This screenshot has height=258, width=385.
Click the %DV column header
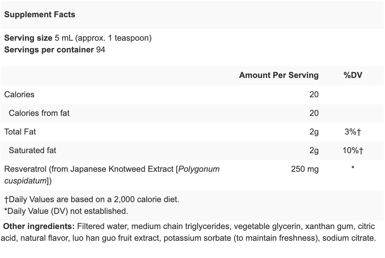[353, 75]
